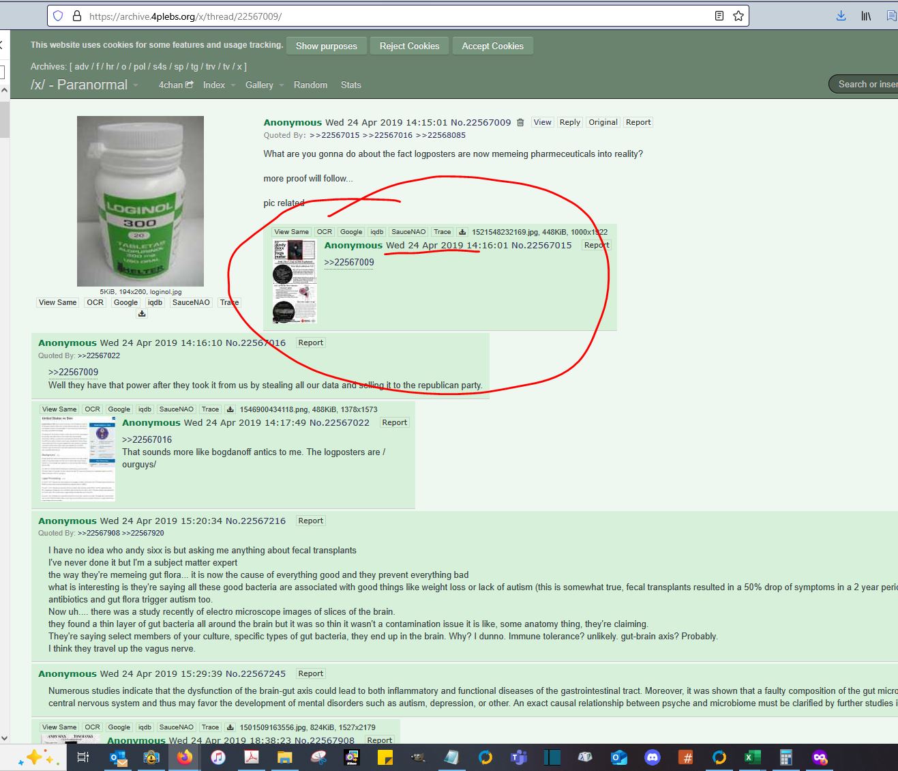Click the Reject Cookies button
The width and height of the screenshot is (898, 771).
point(409,46)
